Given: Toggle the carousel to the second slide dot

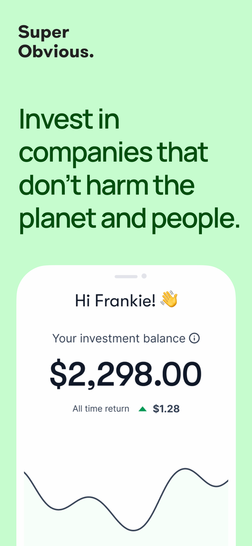Looking at the screenshot, I should [144, 276].
